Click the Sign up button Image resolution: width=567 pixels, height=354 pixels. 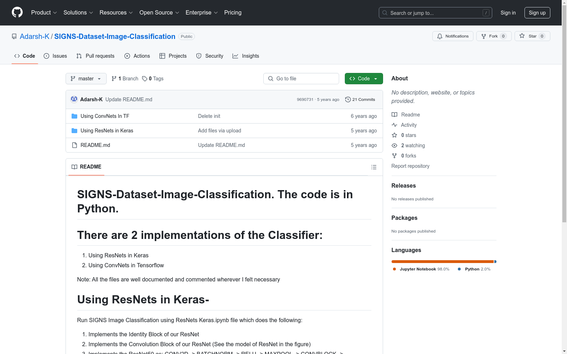(x=537, y=13)
